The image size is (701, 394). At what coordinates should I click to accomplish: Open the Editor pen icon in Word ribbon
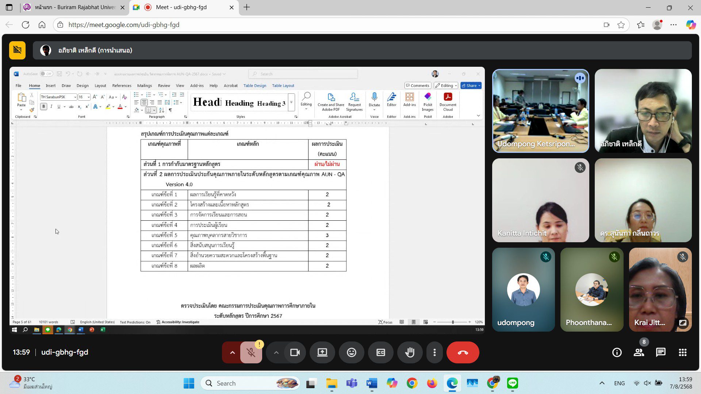[x=391, y=100]
